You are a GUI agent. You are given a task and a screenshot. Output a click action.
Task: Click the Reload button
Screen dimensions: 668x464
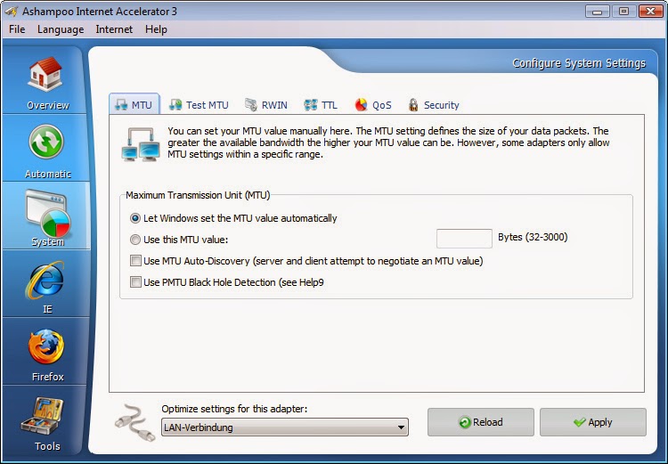481,422
